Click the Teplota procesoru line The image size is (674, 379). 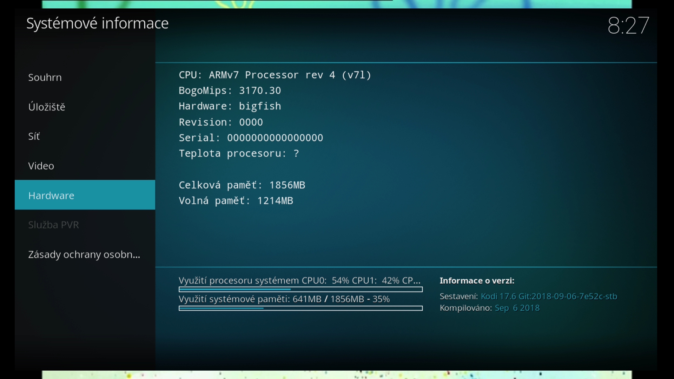click(239, 153)
